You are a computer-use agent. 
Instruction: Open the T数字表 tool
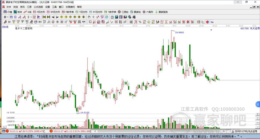110,12
